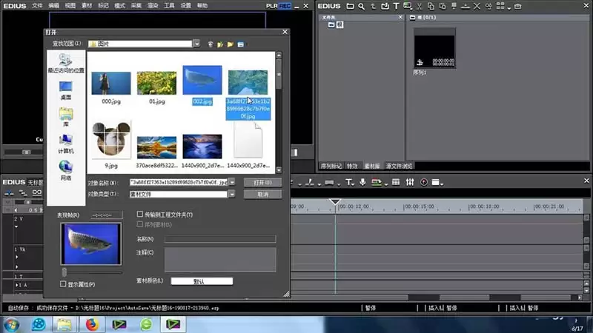This screenshot has width=593, height=333.
Task: Expand the file type dropdown
Action: coord(231,194)
